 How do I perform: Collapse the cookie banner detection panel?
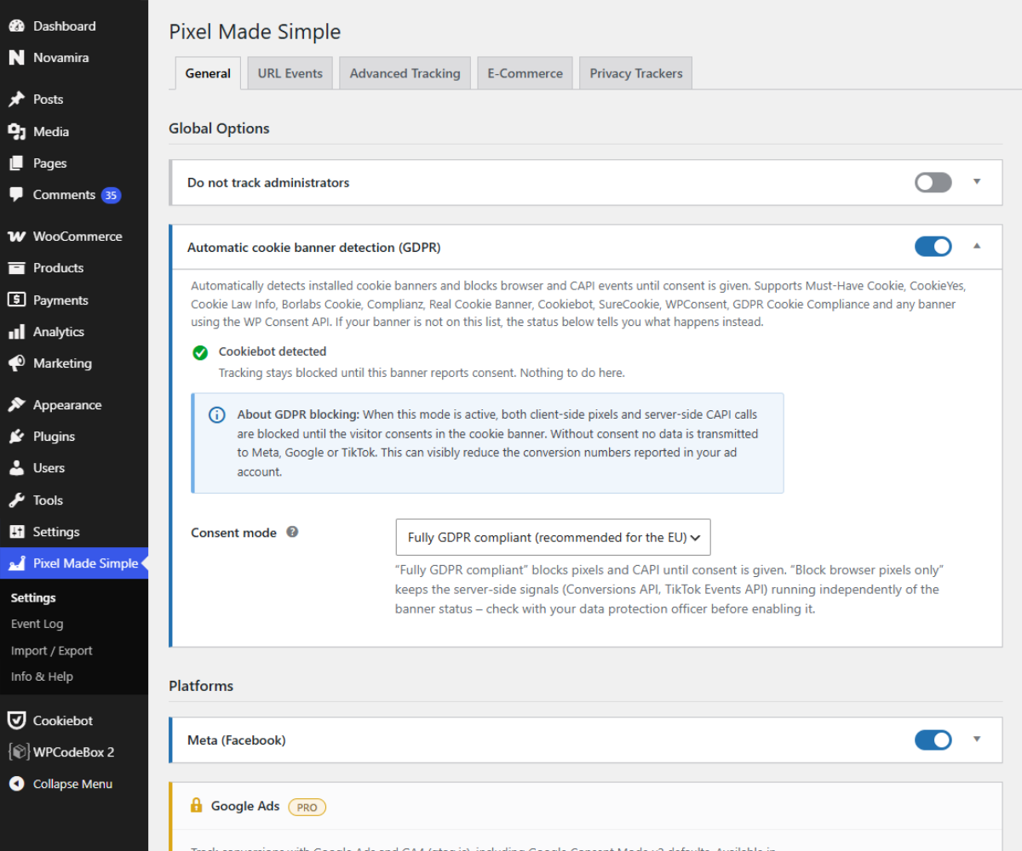977,246
